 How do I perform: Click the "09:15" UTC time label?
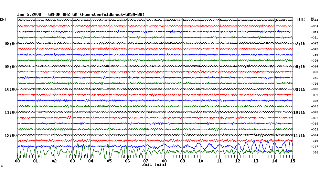(x=299, y=89)
